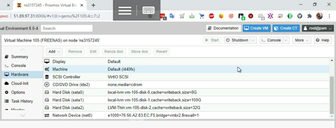Screen dimensions: 336x128
Task: Open the root@pam user menu
Action: 318,28
